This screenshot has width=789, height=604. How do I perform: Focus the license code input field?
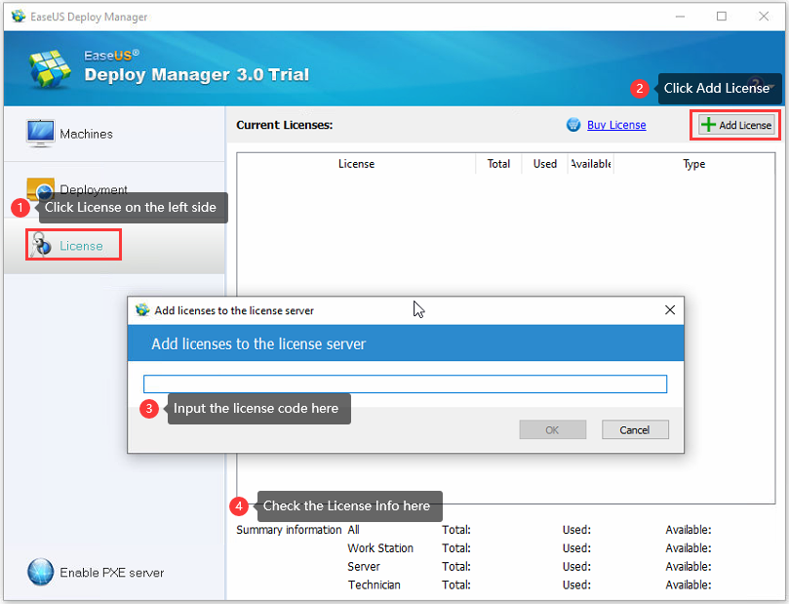point(405,384)
